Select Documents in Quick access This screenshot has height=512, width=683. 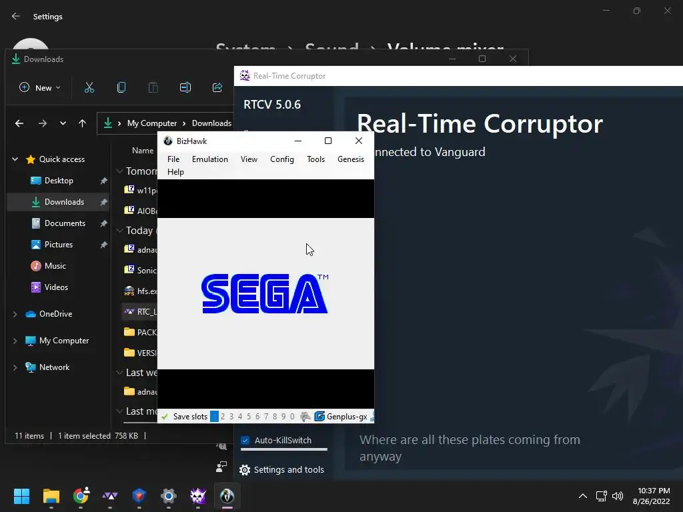tap(65, 223)
